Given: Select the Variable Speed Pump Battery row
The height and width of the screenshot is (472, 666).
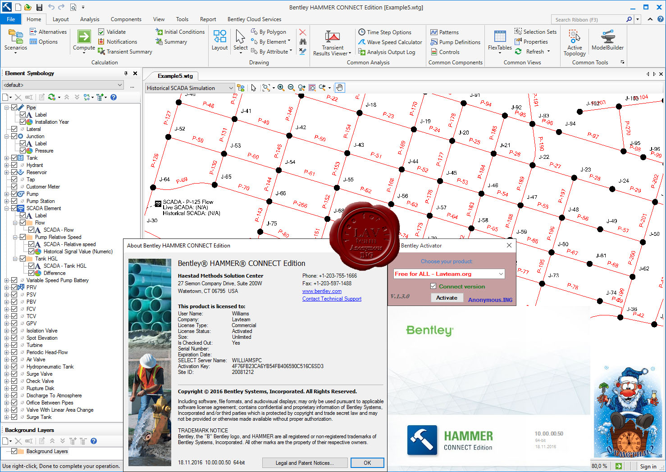Looking at the screenshot, I should tap(57, 280).
